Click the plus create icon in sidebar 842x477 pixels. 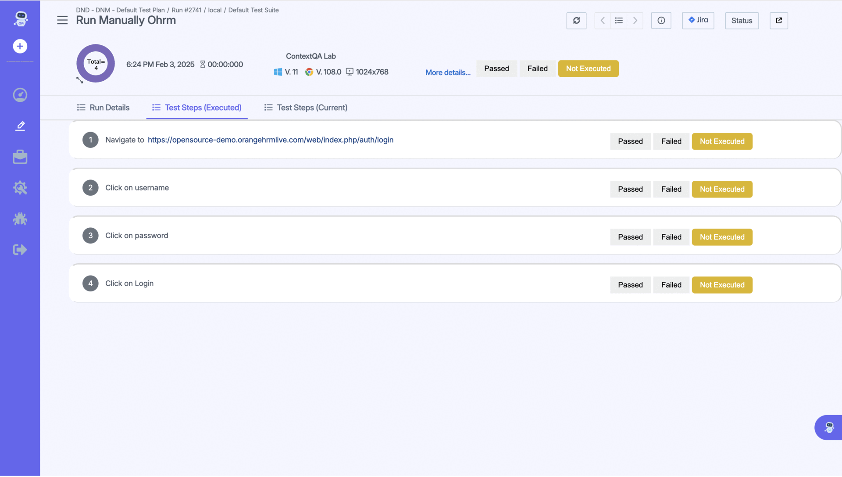tap(20, 46)
